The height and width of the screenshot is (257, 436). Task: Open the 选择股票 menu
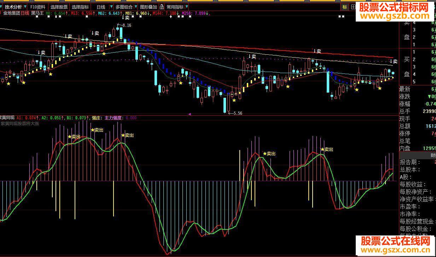click(59, 7)
